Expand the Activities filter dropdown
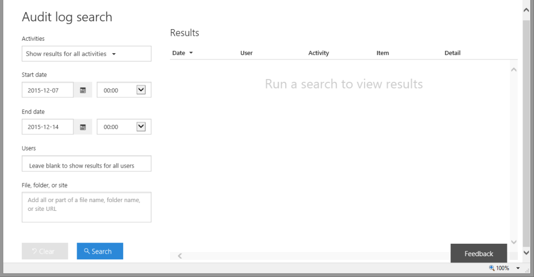This screenshot has height=277, width=534. pos(87,54)
